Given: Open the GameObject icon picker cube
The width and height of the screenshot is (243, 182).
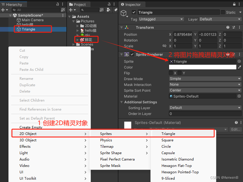Looking at the screenshot, I should [x=124, y=13].
